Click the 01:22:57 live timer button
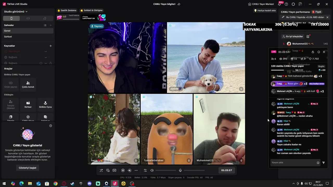This screenshot has height=187, width=333. point(227,170)
